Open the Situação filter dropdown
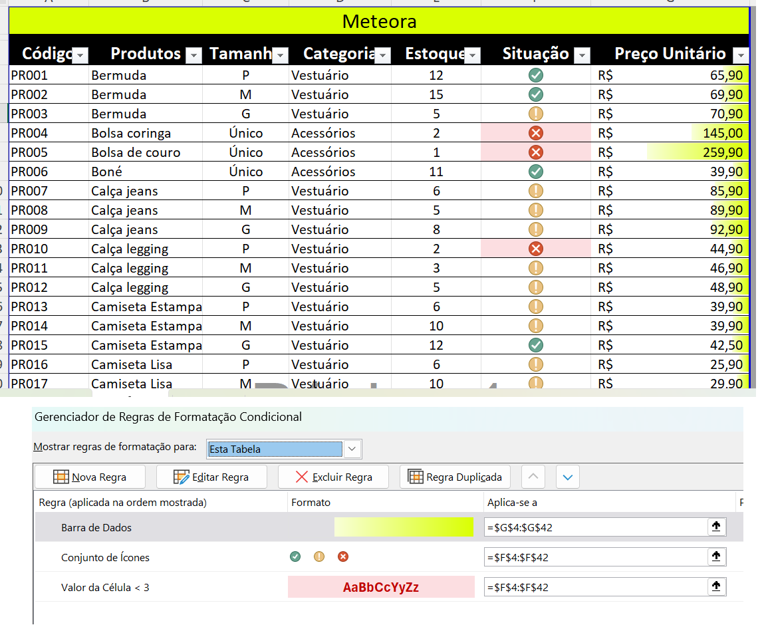This screenshot has width=766, height=625. [581, 55]
